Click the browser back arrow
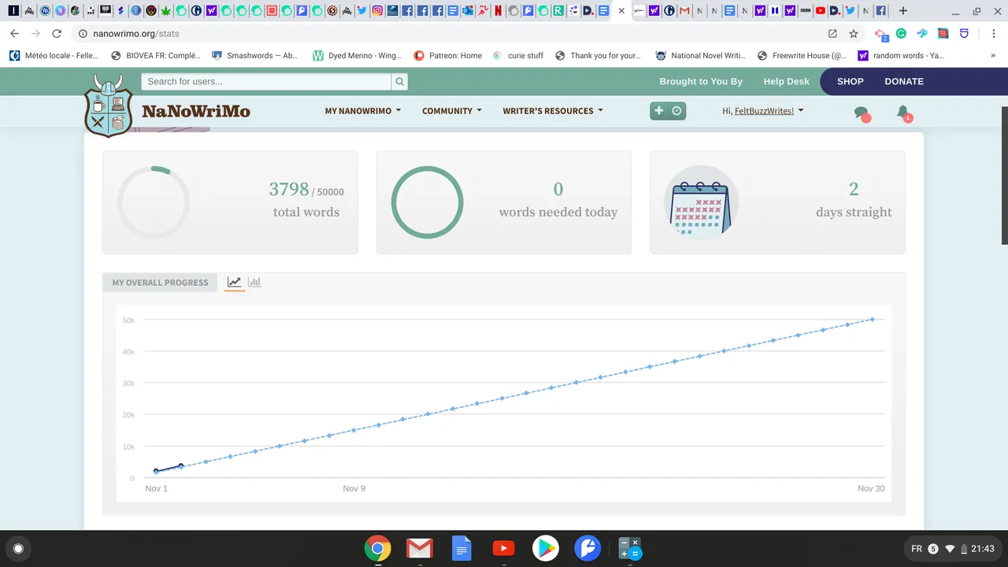 click(14, 34)
